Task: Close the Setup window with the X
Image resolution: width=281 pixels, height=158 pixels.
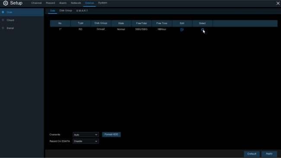Action: click(278, 3)
